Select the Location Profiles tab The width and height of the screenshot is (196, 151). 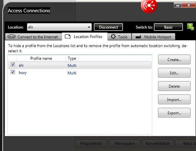pyautogui.click(x=85, y=36)
